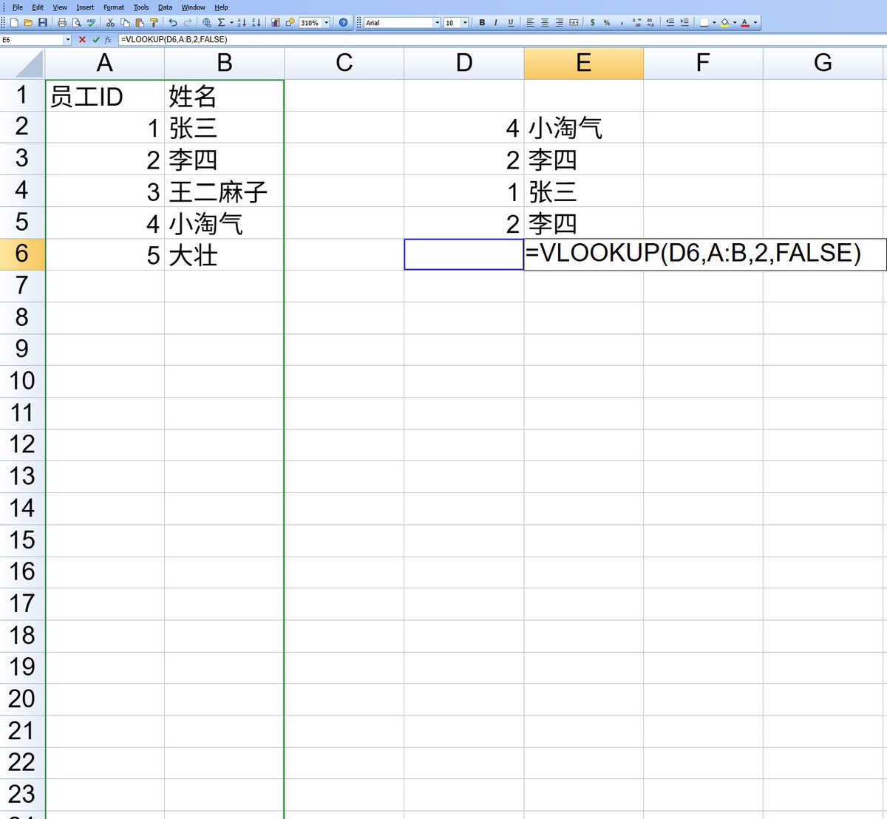The height and width of the screenshot is (819, 887).
Task: Decrease the cell indent
Action: [670, 23]
